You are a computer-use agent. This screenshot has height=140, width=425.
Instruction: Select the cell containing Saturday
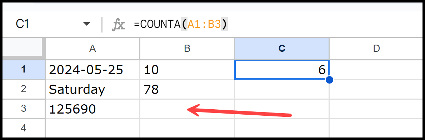click(x=93, y=89)
